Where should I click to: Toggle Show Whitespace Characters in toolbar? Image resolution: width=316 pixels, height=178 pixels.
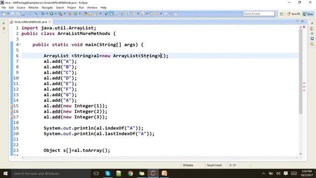point(127,14)
